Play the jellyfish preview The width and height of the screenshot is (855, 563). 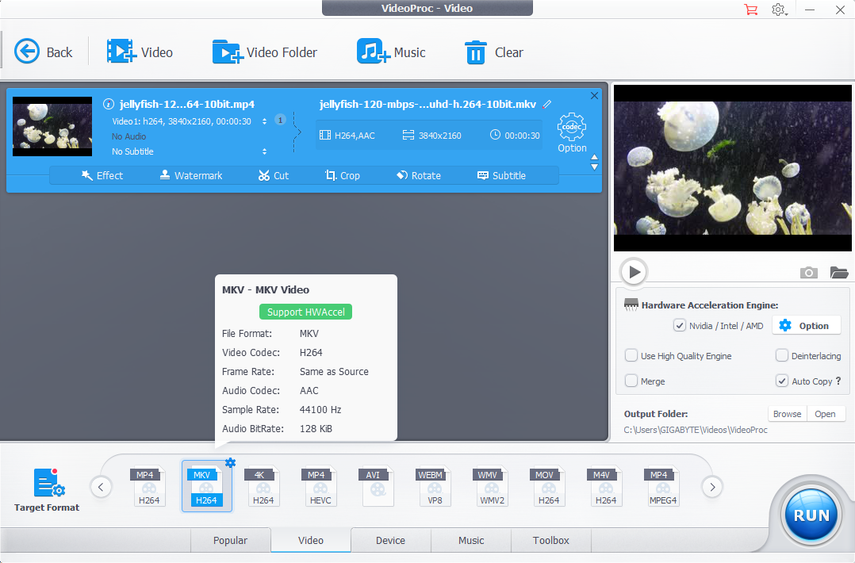pos(634,271)
